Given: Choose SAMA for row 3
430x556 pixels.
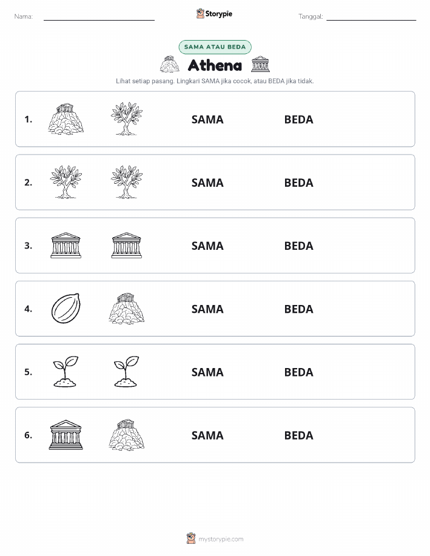Looking at the screenshot, I should pos(207,246).
